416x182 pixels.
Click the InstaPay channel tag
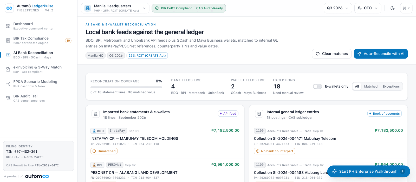coord(117,131)
